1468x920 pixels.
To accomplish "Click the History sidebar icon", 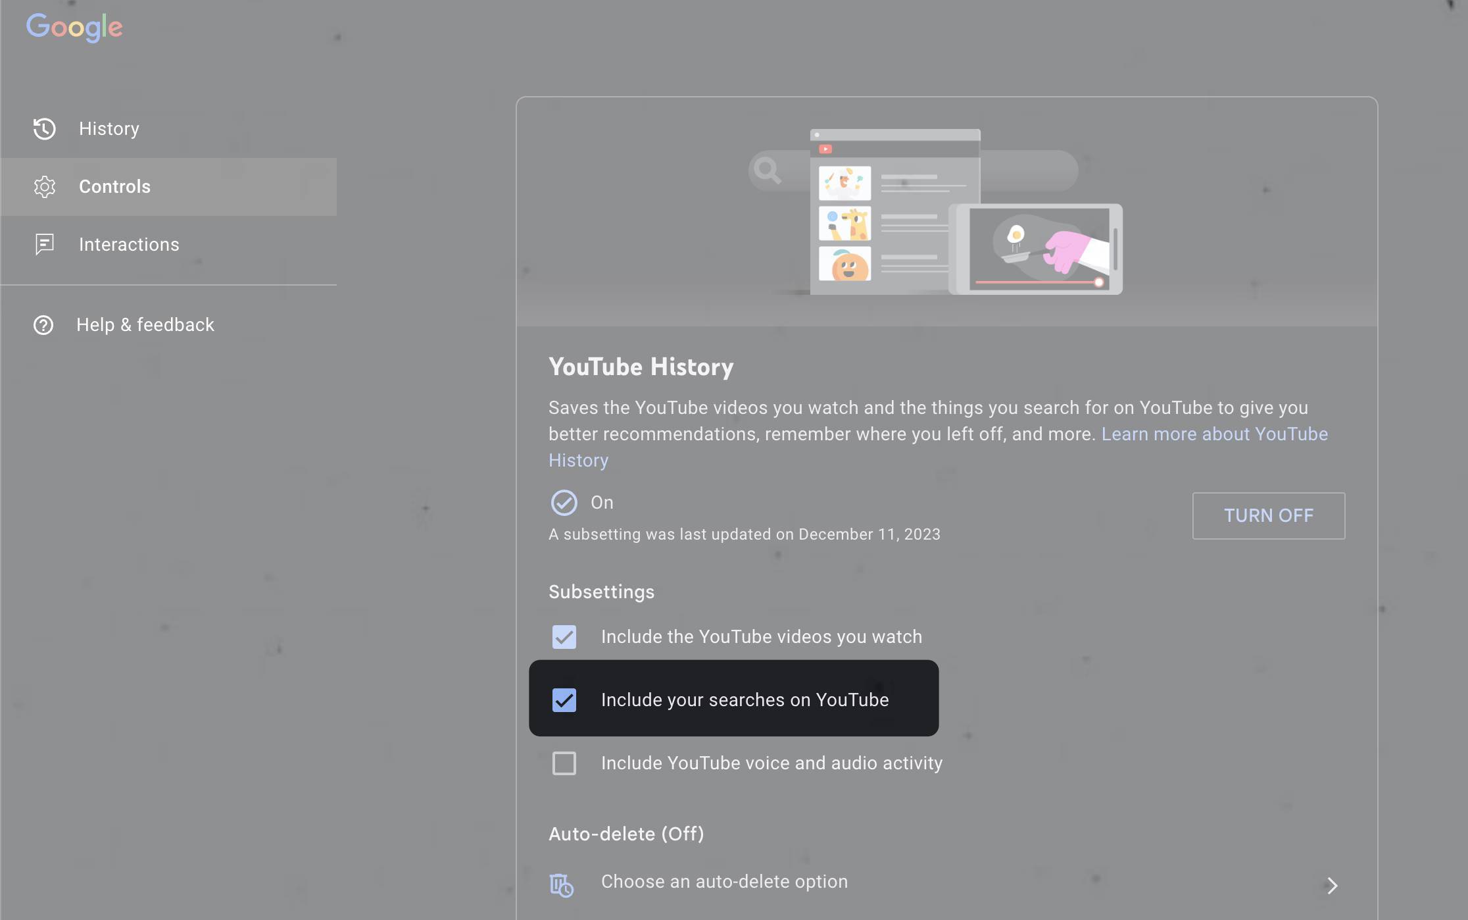I will point(43,129).
